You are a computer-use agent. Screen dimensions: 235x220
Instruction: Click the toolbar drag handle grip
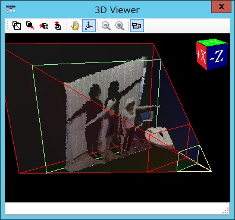[x=7, y=26]
